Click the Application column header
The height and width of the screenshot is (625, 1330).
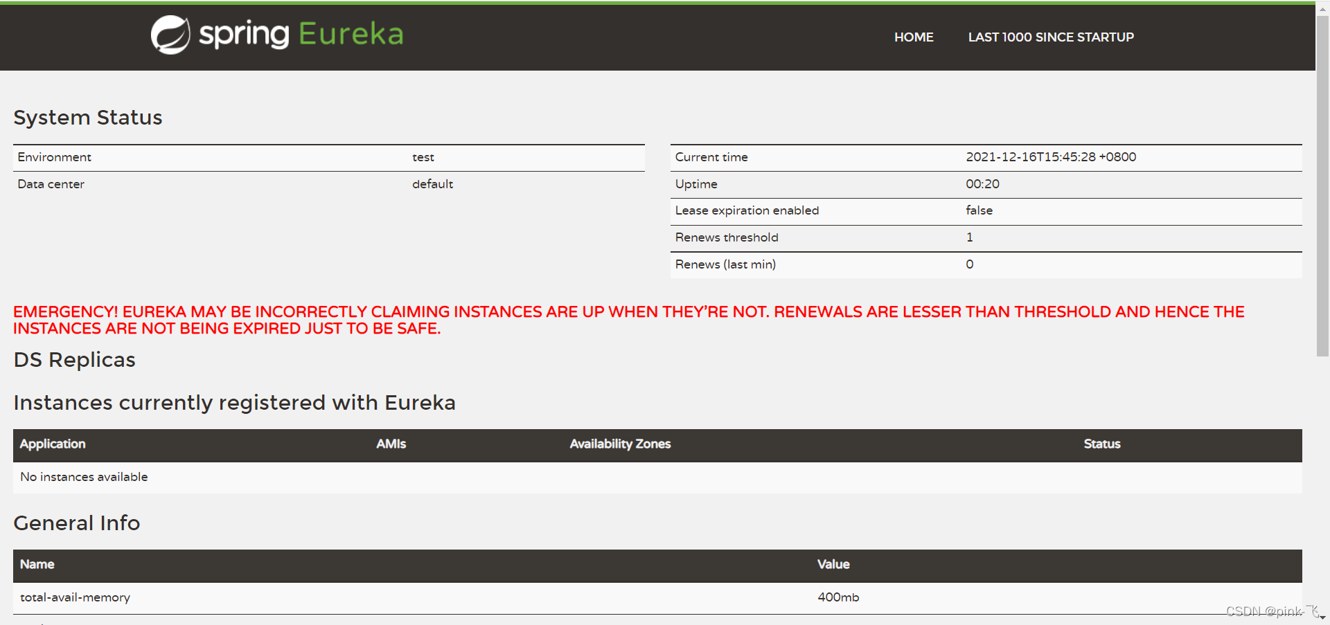(52, 444)
